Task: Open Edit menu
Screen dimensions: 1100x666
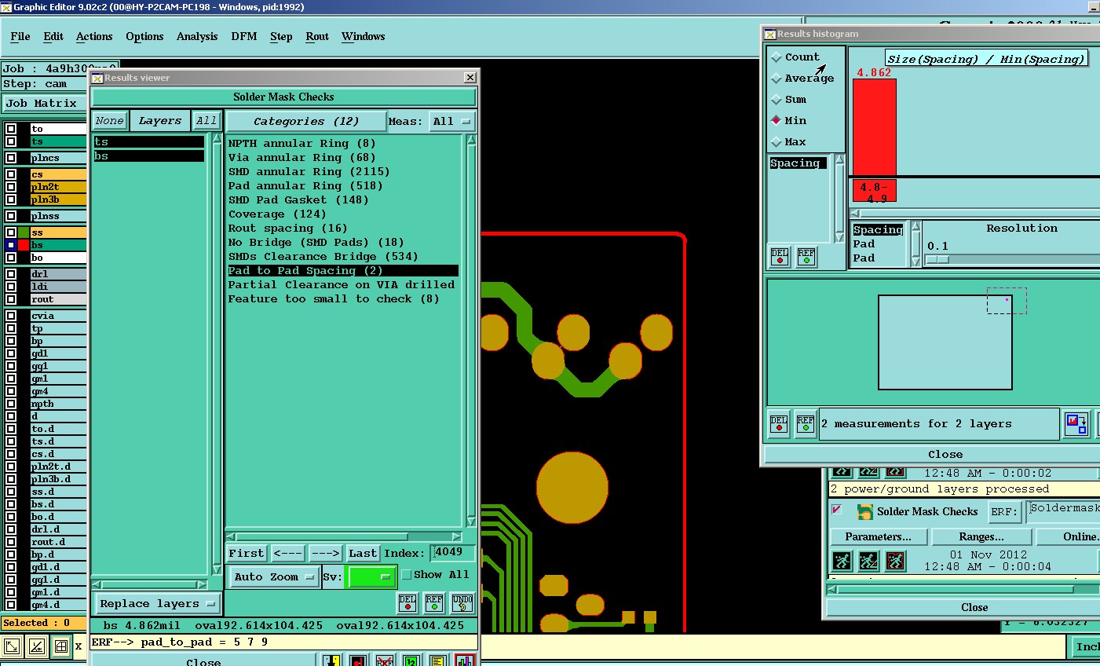Action: click(53, 37)
